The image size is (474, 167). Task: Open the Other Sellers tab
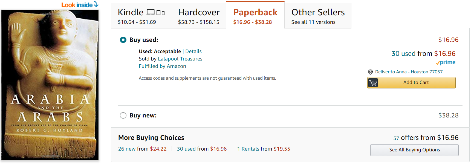318,16
